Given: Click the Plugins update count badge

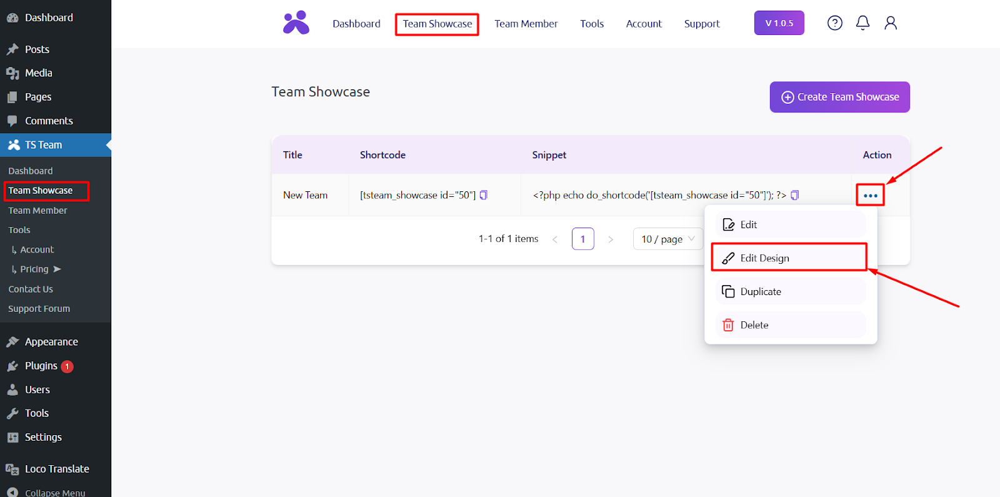Looking at the screenshot, I should click(67, 366).
